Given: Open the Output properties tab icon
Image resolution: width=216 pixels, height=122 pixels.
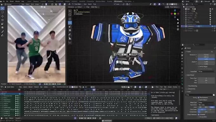Looking at the screenshot, I should 182,55.
